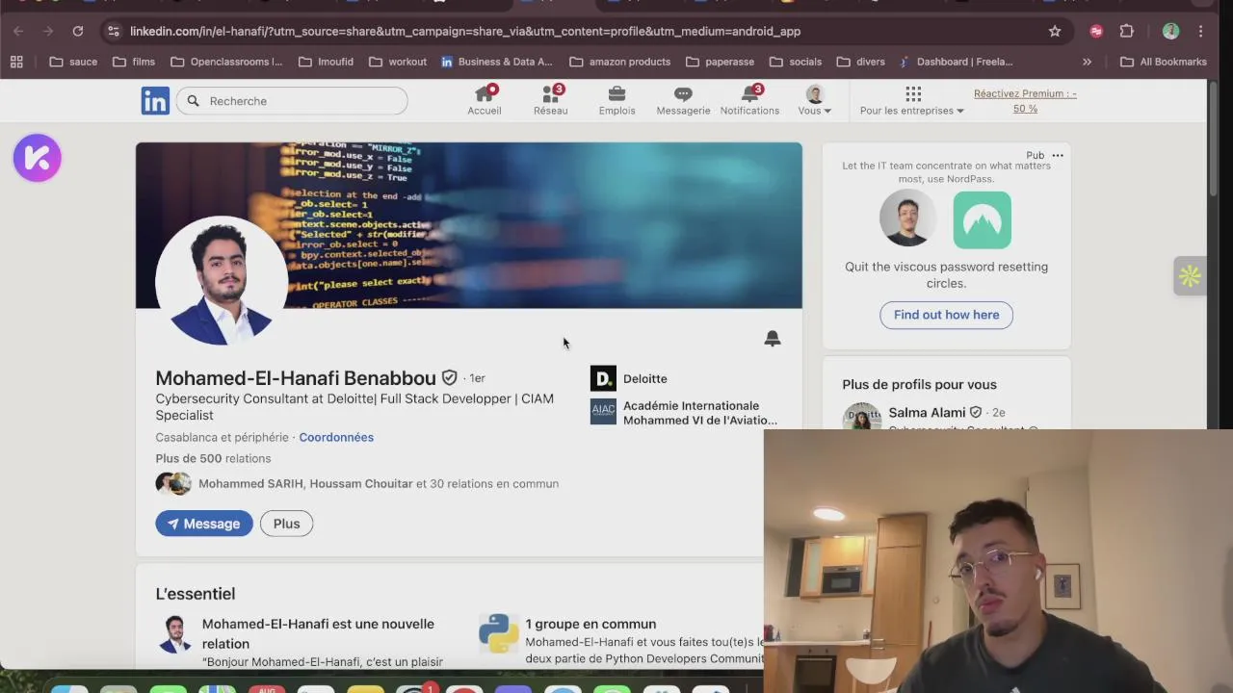Open Python group in common icon
1233x693 pixels.
499,633
